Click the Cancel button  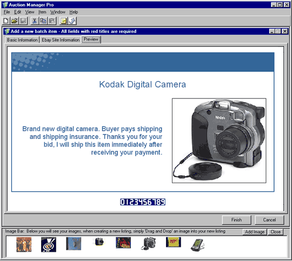coord(269,220)
